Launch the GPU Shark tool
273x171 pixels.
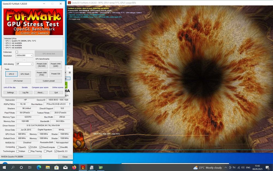coord(25,74)
